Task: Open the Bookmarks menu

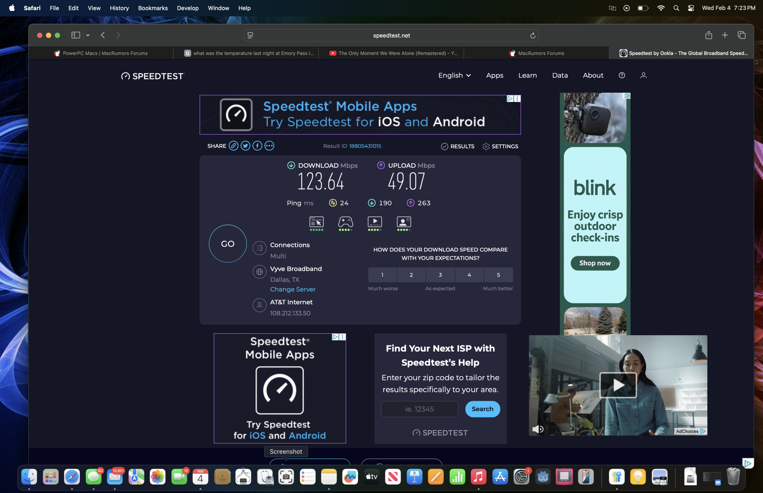Action: tap(153, 8)
